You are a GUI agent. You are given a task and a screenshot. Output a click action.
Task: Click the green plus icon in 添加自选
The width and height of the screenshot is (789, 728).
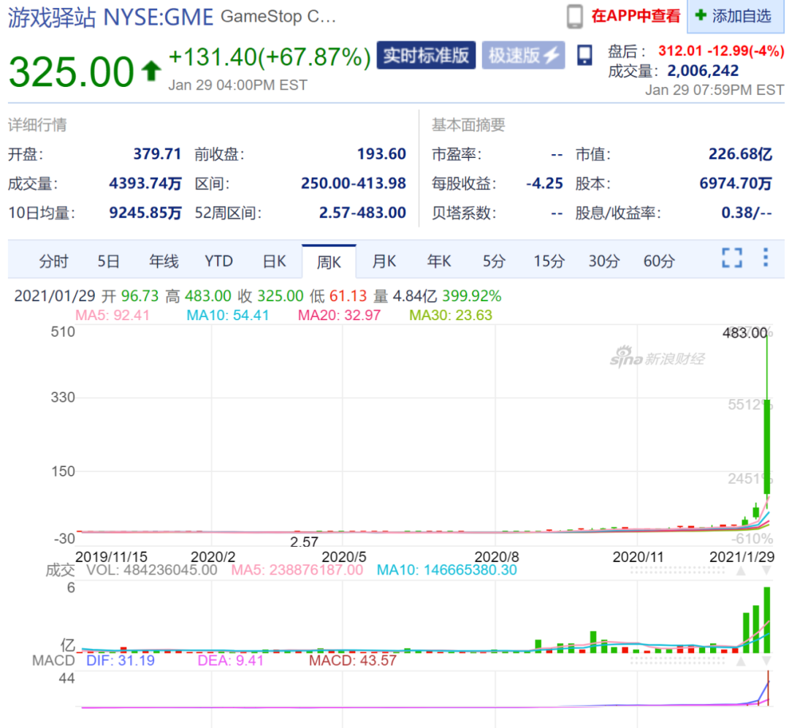(x=701, y=15)
